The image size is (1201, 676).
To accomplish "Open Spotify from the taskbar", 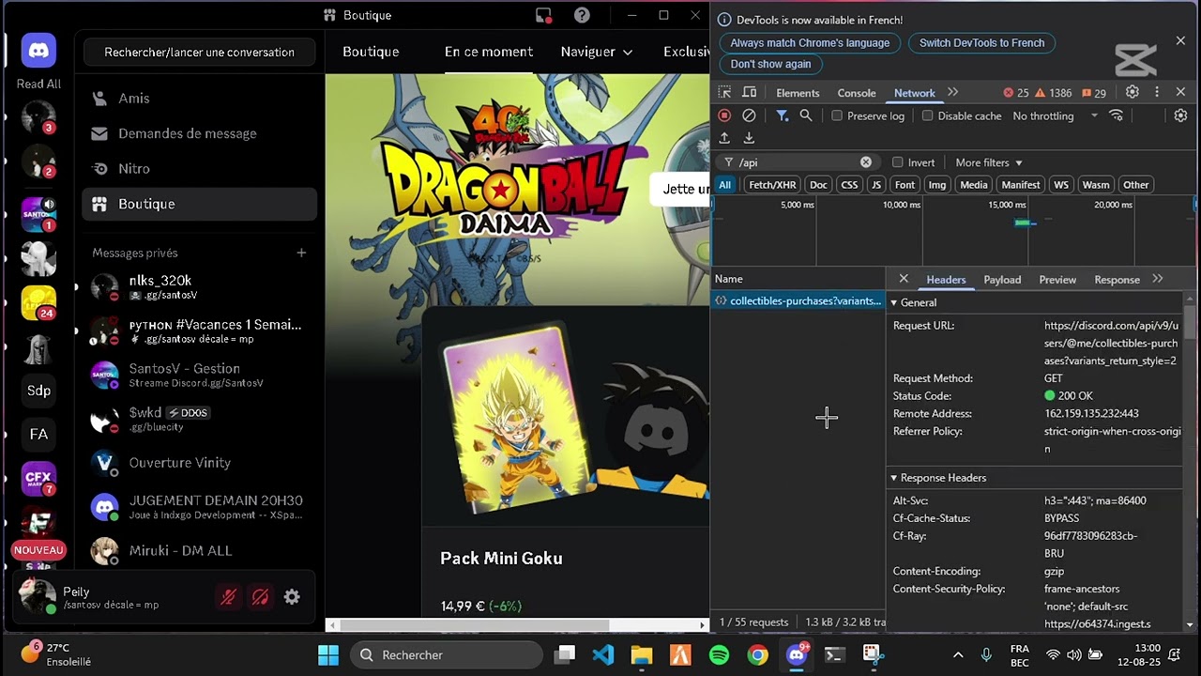I will pos(719,655).
